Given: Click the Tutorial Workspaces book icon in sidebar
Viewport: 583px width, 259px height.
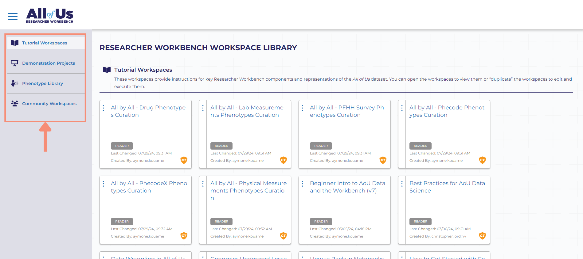Looking at the screenshot, I should coord(15,43).
